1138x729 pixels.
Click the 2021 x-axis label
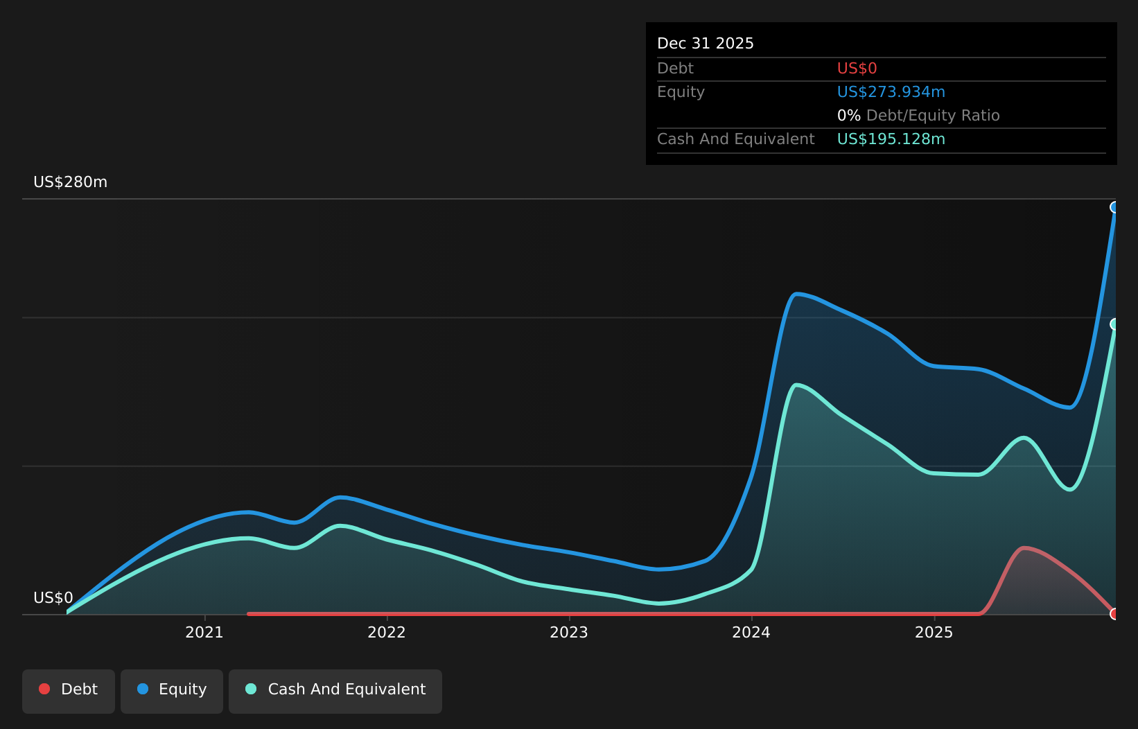click(204, 633)
